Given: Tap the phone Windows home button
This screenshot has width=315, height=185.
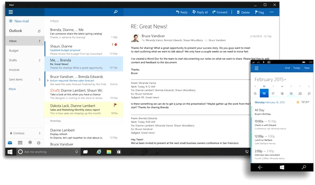Looking at the screenshot, I should point(282,167).
